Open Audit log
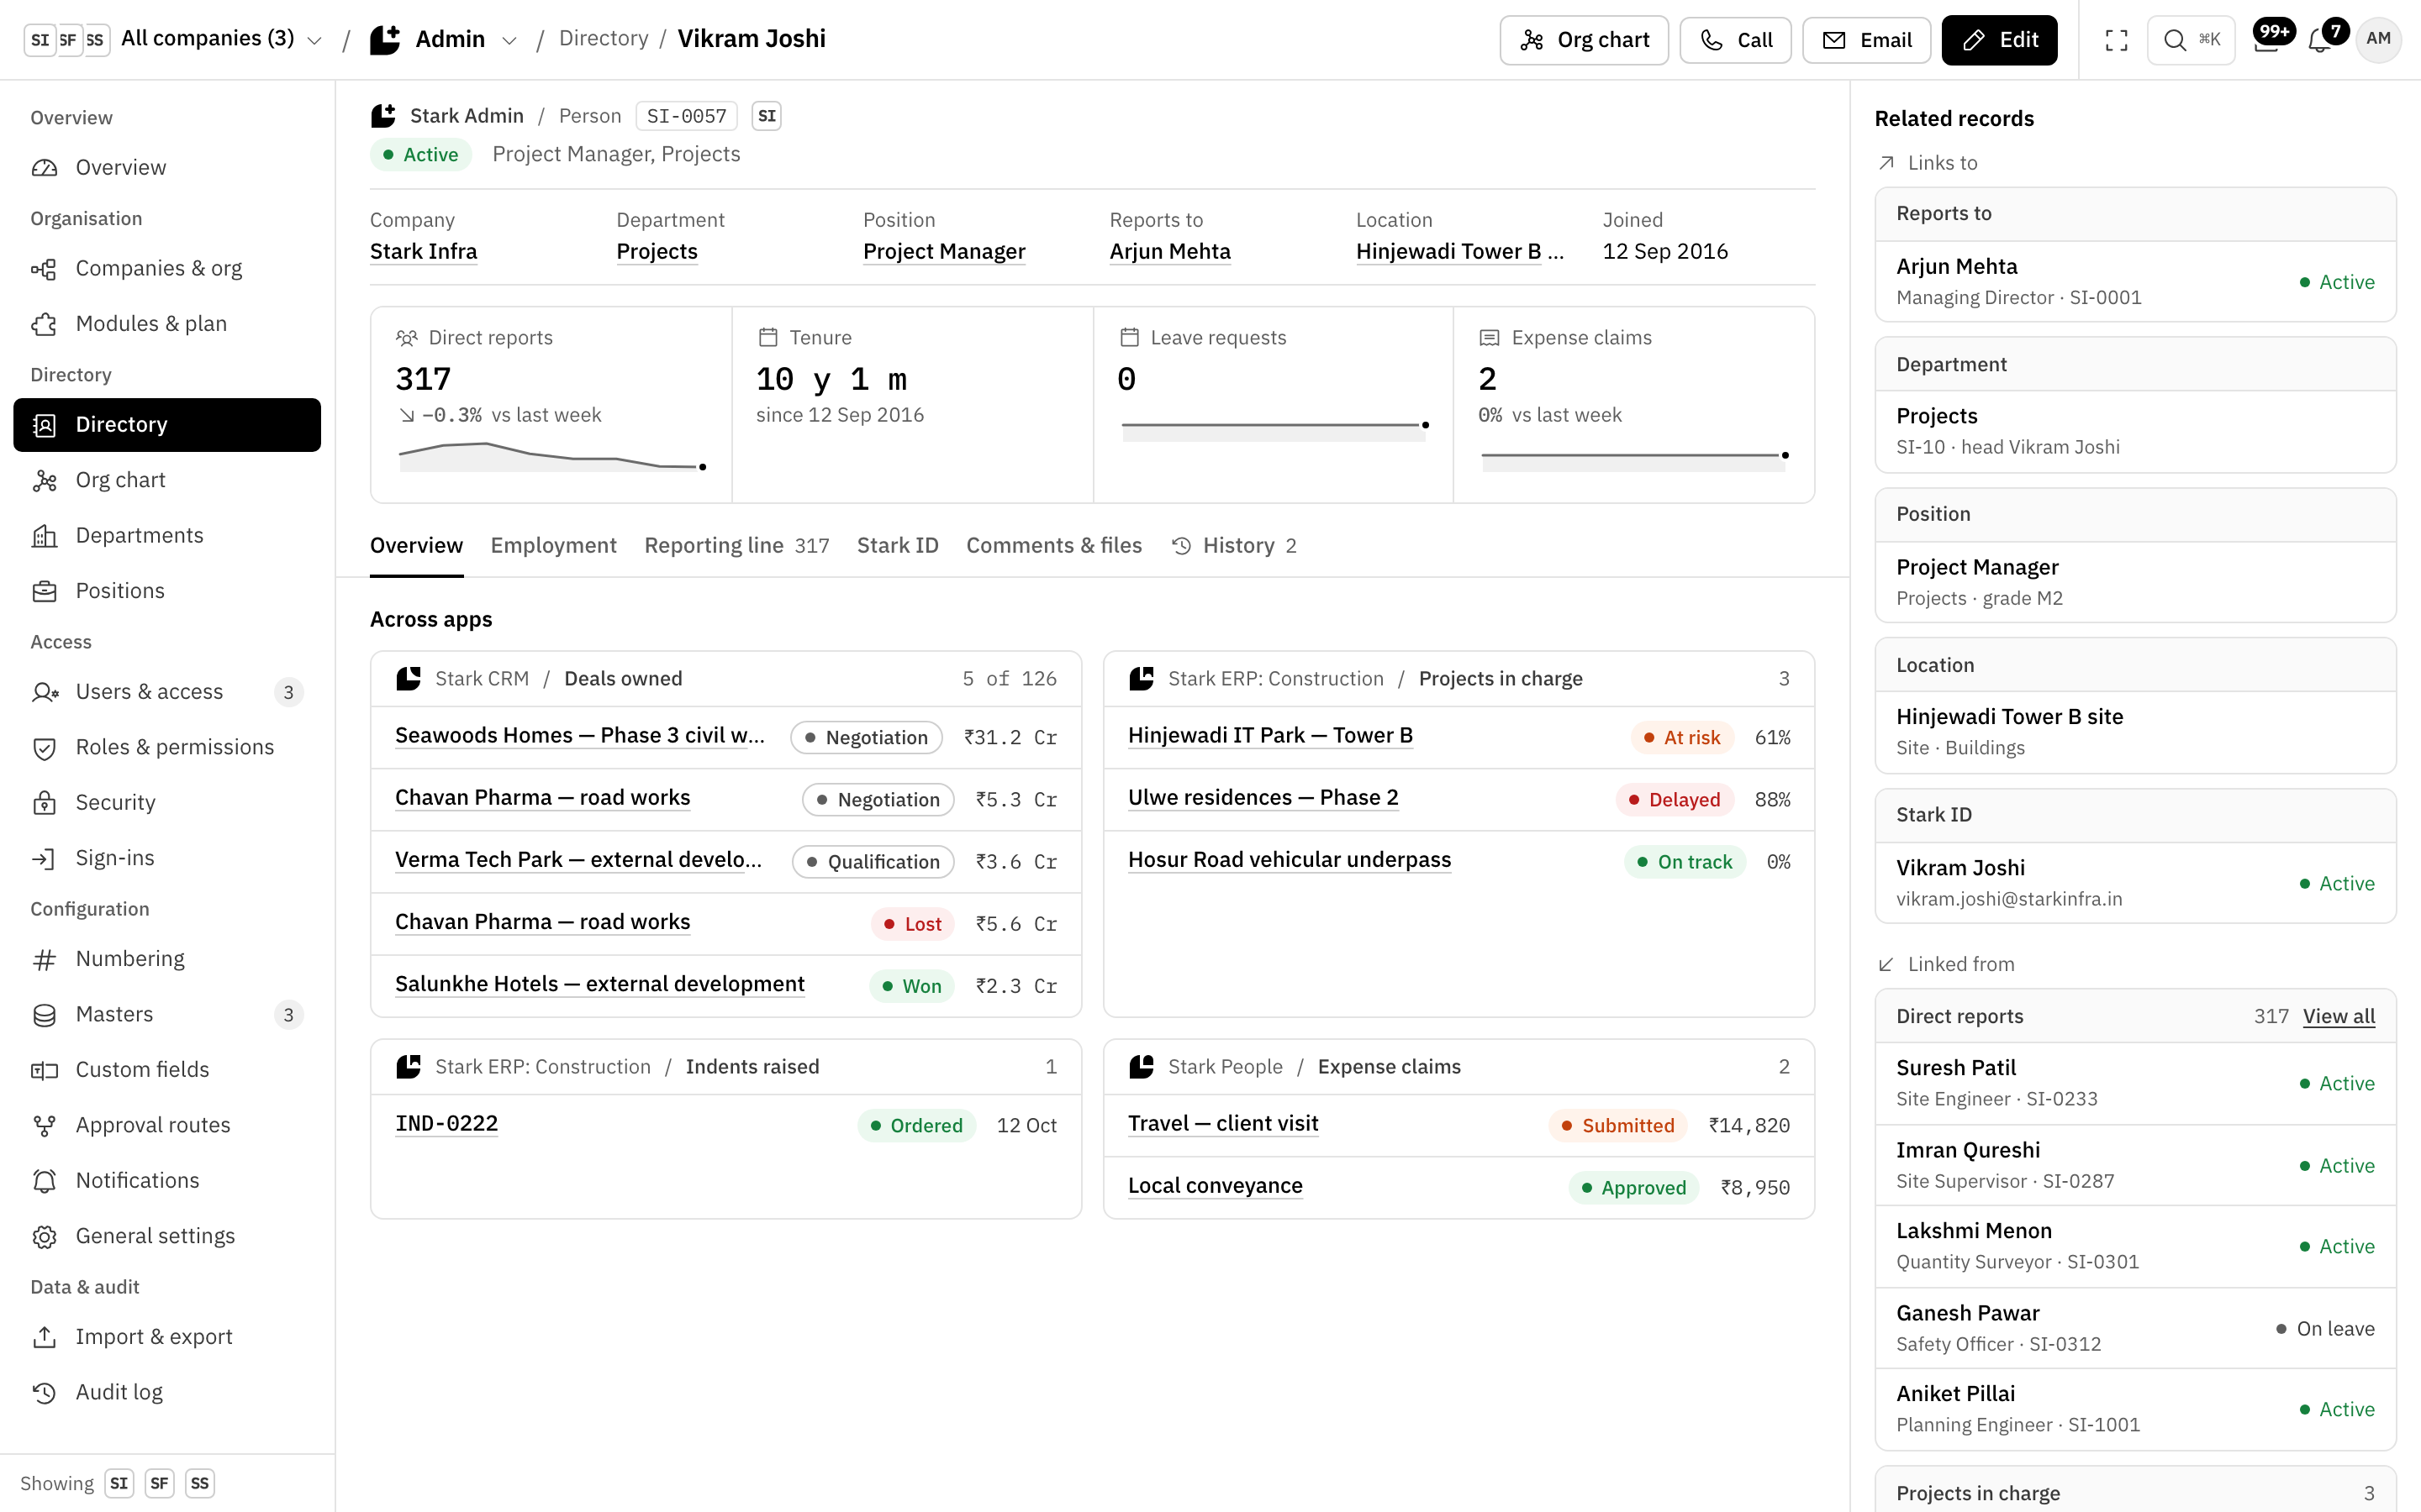 [167, 1392]
